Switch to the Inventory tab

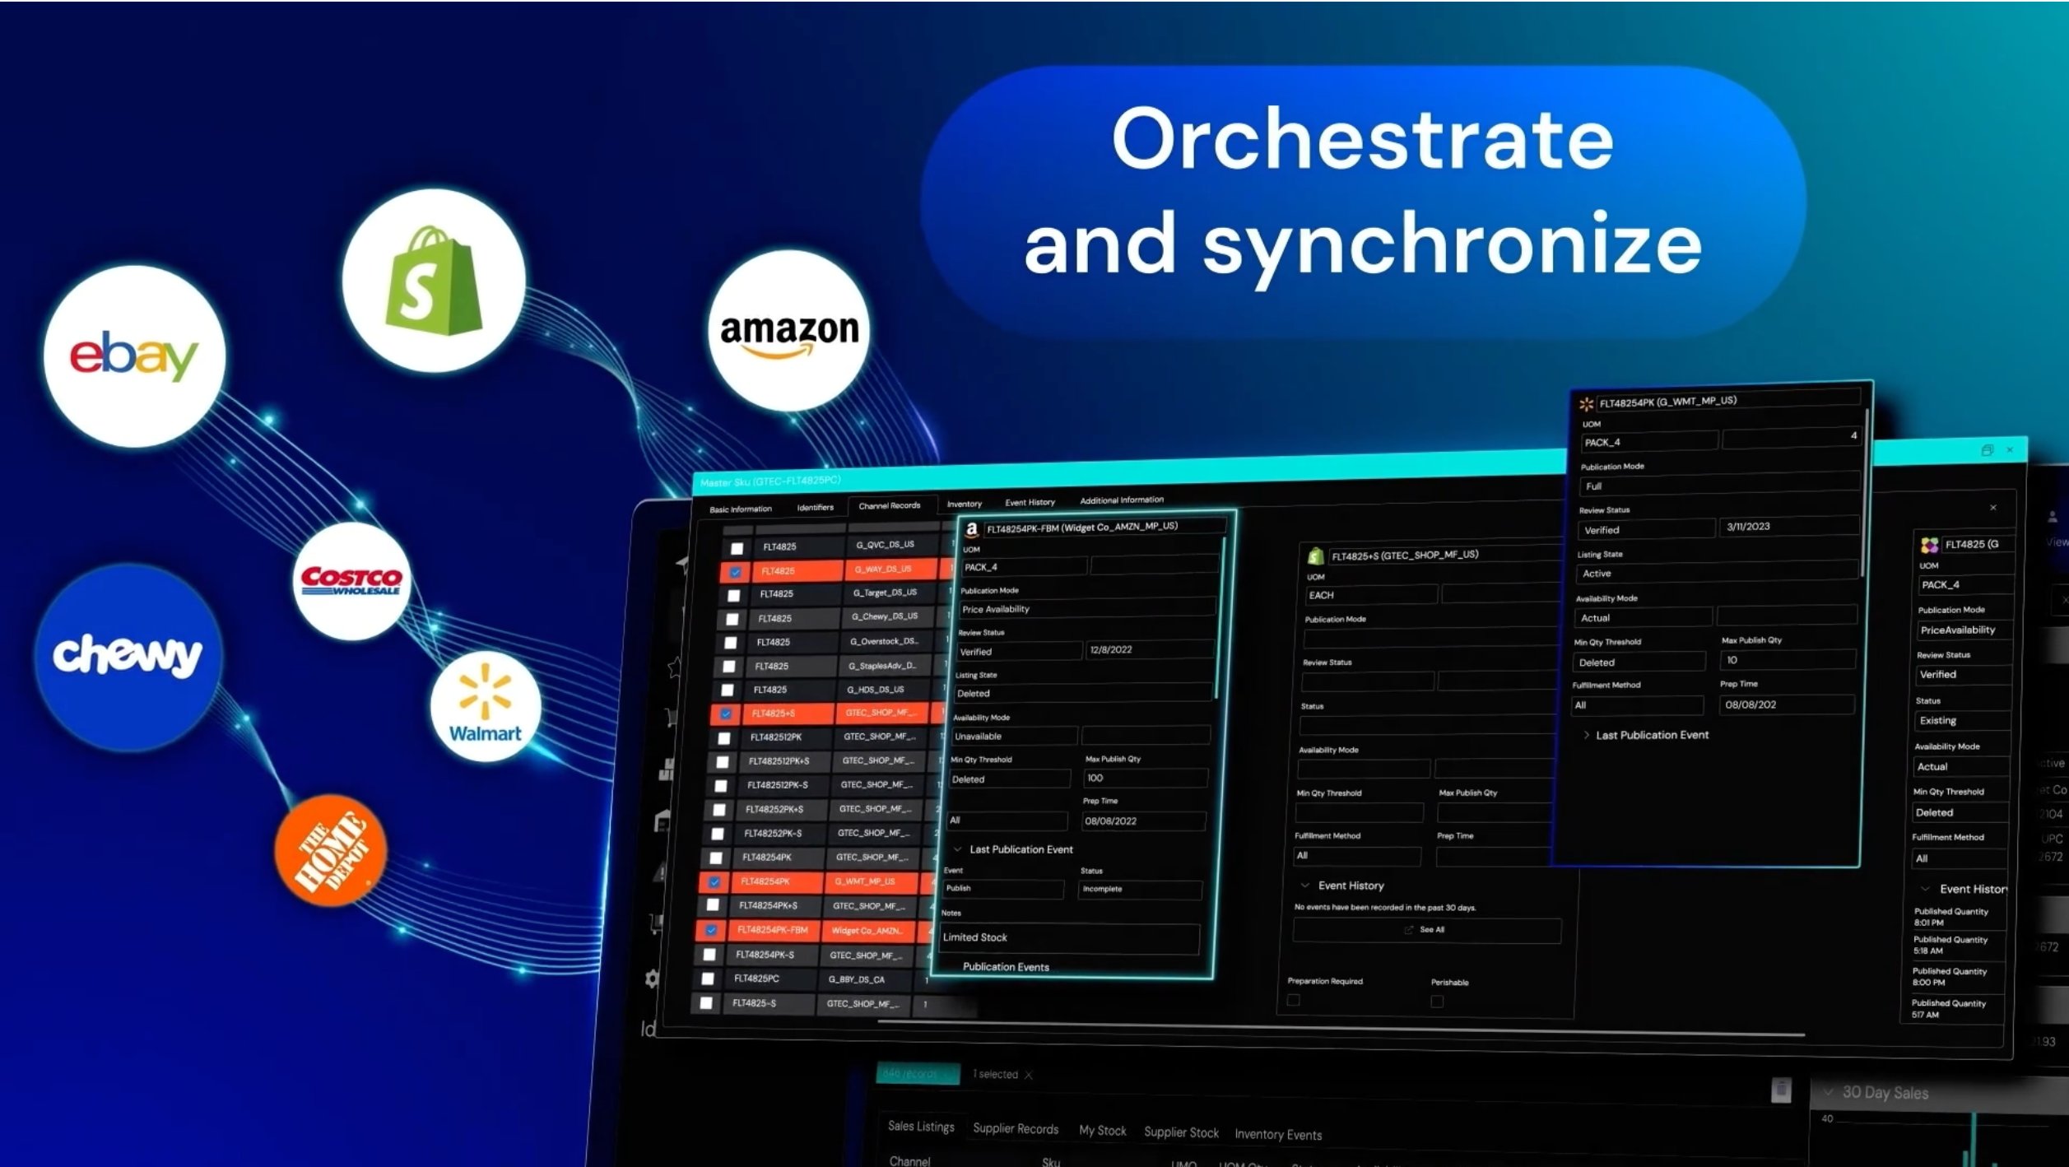964,504
